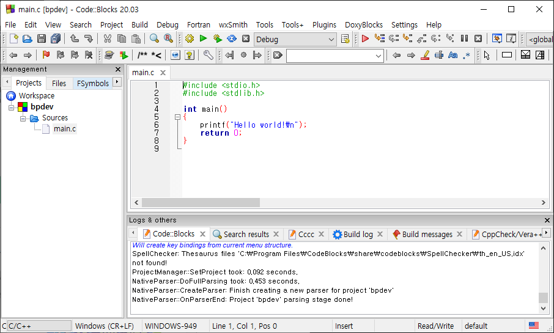Screen dimensions: 554x333
Task: Switch to the Build log tab
Action: coord(358,234)
